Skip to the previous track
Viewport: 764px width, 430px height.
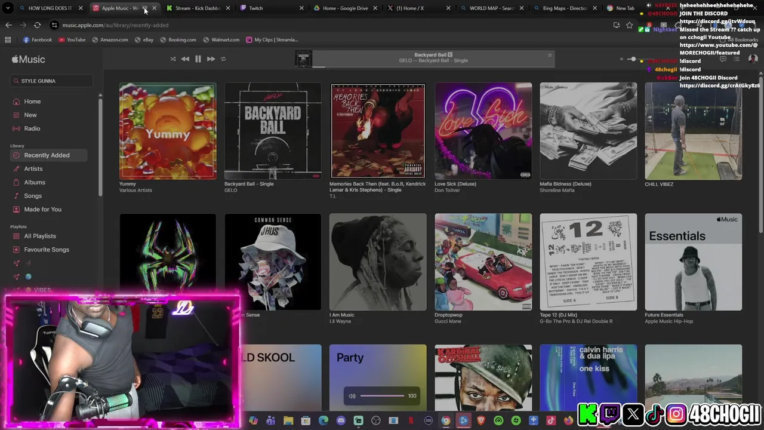185,59
